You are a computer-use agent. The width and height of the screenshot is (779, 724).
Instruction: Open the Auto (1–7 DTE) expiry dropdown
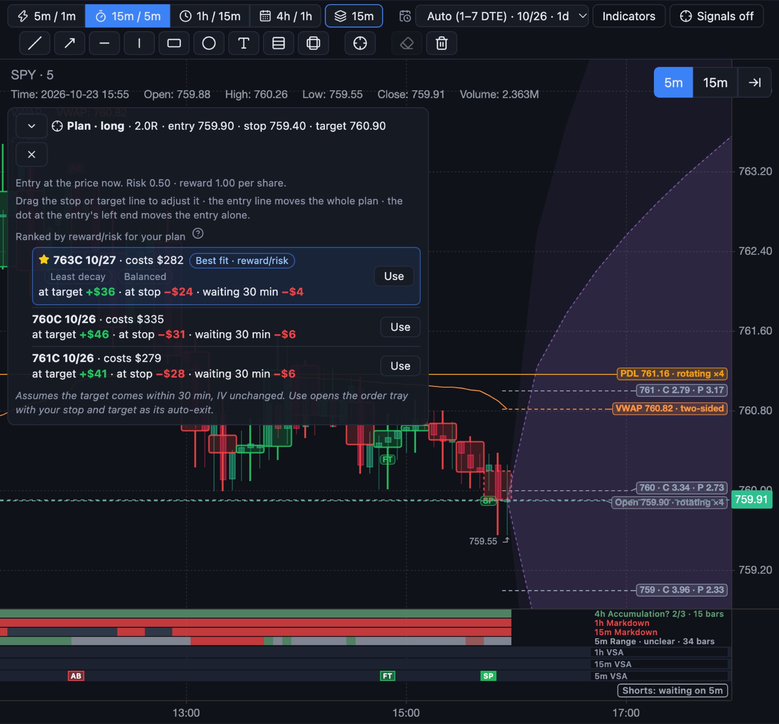pyautogui.click(x=502, y=16)
